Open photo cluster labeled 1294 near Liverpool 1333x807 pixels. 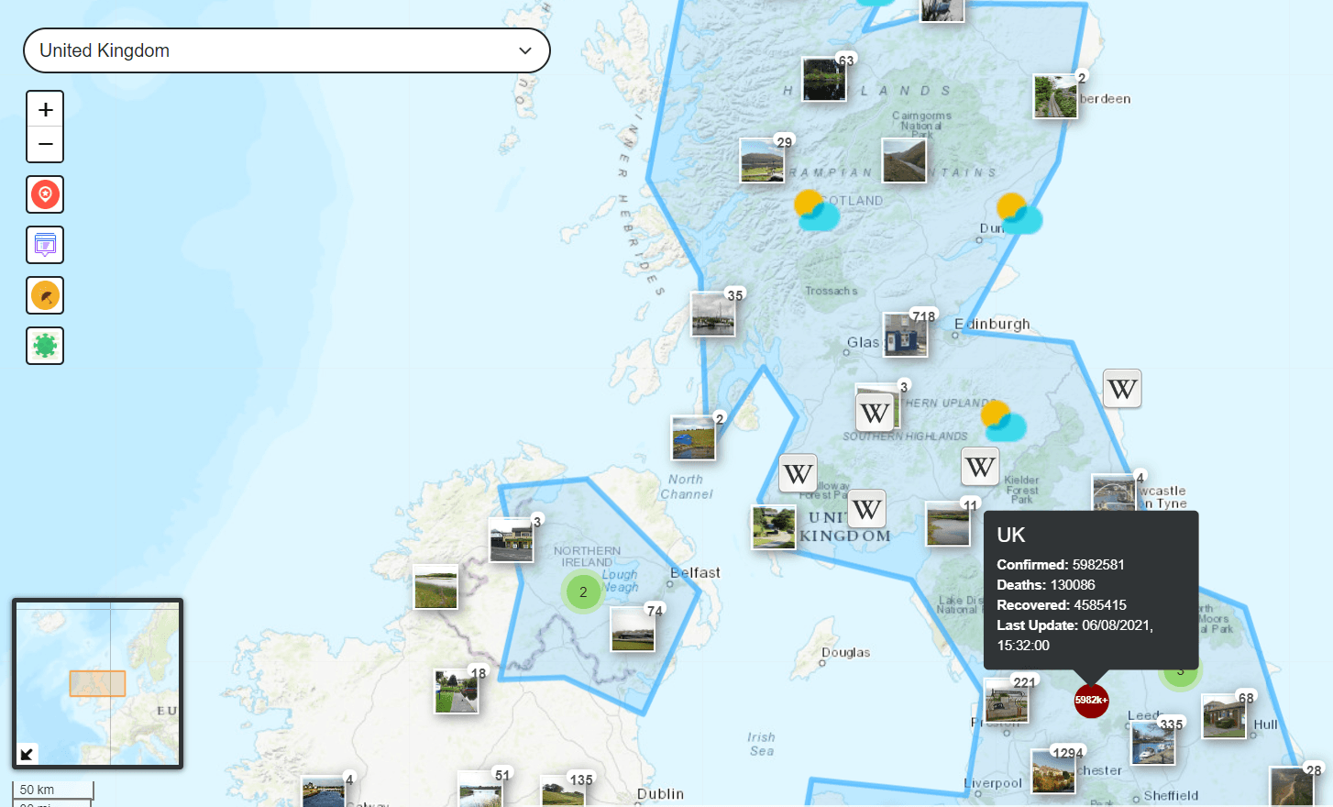1053,771
